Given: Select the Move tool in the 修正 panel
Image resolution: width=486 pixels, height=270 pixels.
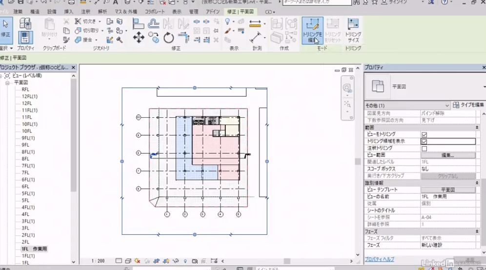Looking at the screenshot, I should tap(138, 37).
